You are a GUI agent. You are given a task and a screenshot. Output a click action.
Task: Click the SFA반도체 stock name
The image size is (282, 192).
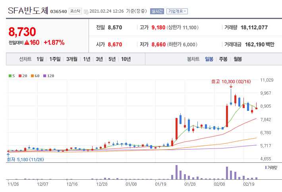(28, 11)
